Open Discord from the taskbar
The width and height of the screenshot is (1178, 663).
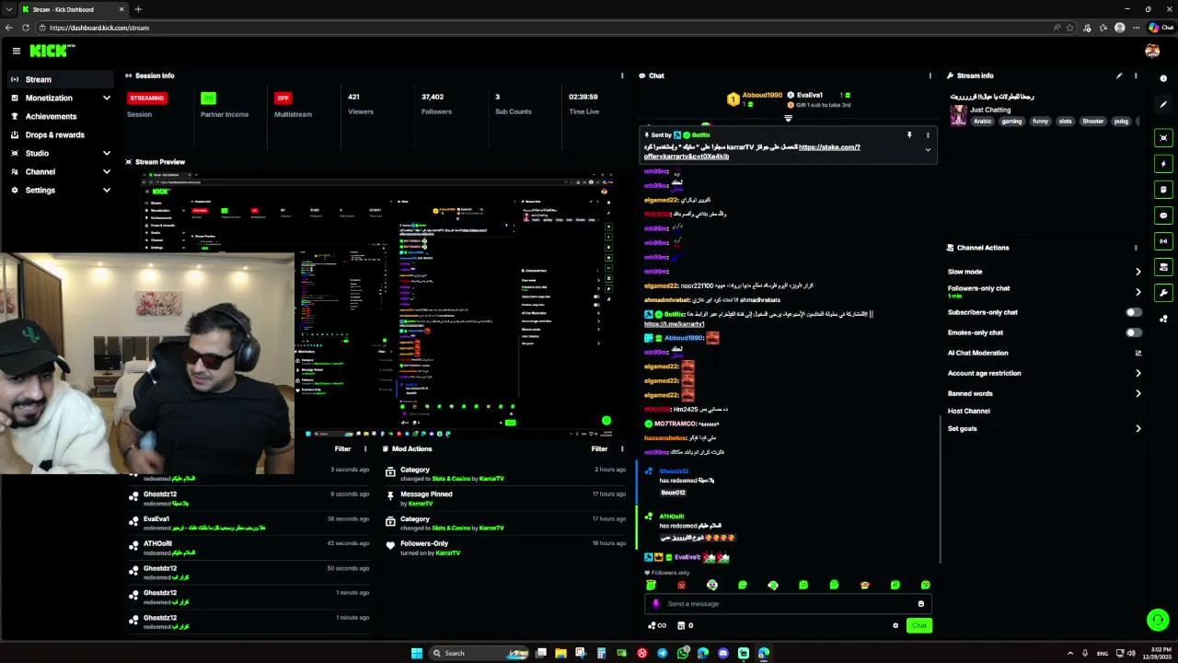pyautogui.click(x=722, y=653)
